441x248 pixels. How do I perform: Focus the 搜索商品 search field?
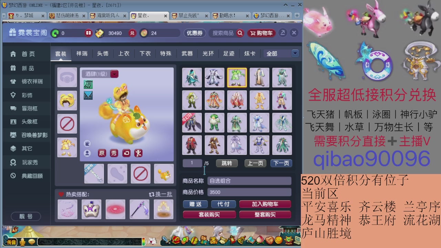pyautogui.click(x=223, y=33)
